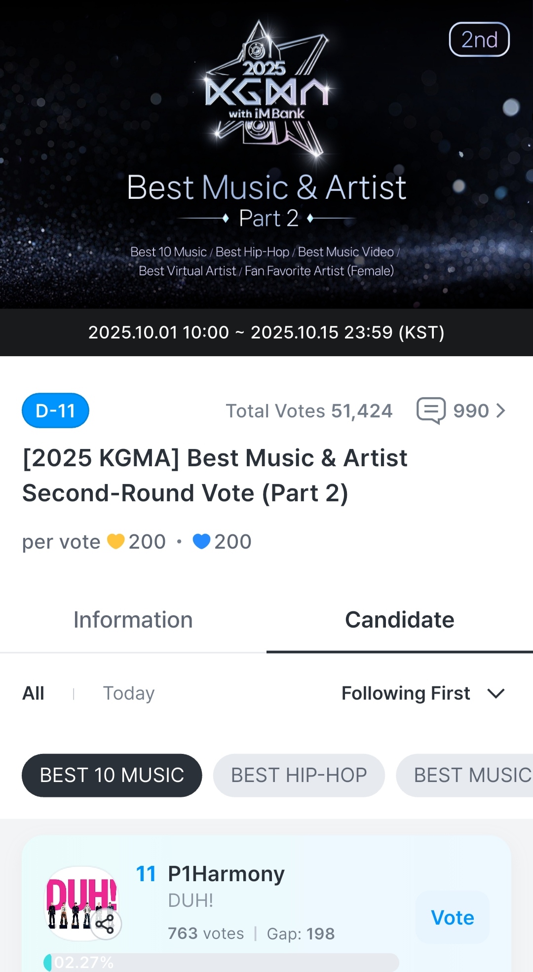Open the 990 comments chevron arrow
This screenshot has height=972, width=533.
coord(501,411)
